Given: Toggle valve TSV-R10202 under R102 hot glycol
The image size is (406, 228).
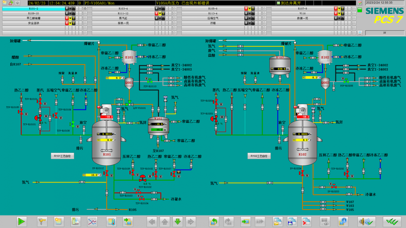Looking at the screenshot, I should point(347,173).
